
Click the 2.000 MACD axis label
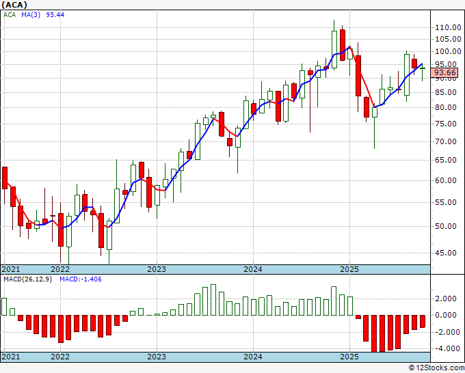[x=446, y=299]
